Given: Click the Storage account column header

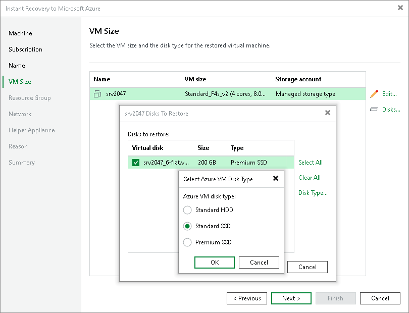Looking at the screenshot, I should (298, 79).
